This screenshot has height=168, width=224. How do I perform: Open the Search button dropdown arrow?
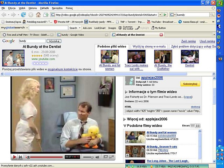[80, 28]
